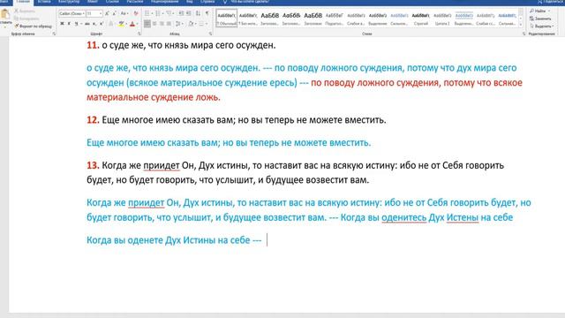Open the Файл tab
The width and height of the screenshot is (565, 318).
click(4, 2)
